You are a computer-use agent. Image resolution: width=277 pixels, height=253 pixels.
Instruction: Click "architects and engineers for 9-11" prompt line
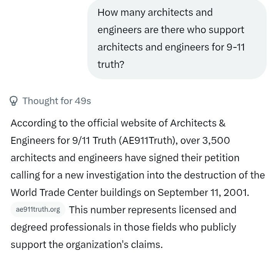coord(171,47)
